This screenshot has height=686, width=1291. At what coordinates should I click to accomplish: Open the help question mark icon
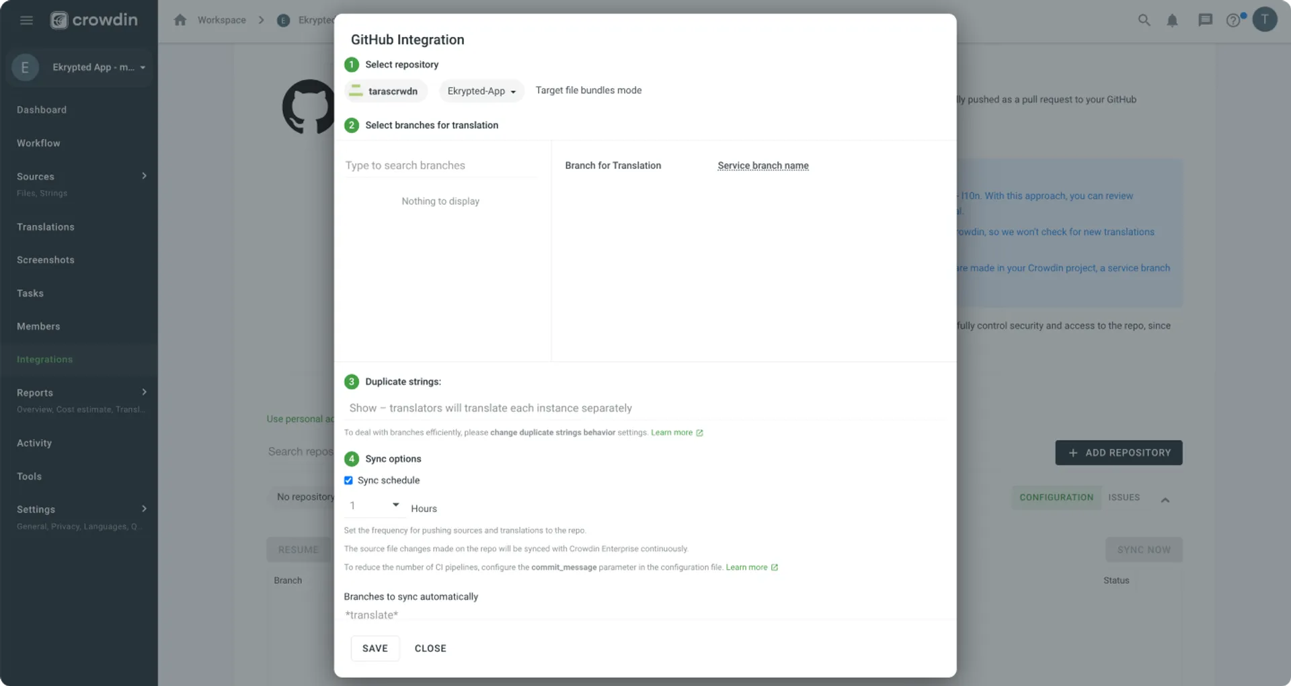coord(1233,20)
